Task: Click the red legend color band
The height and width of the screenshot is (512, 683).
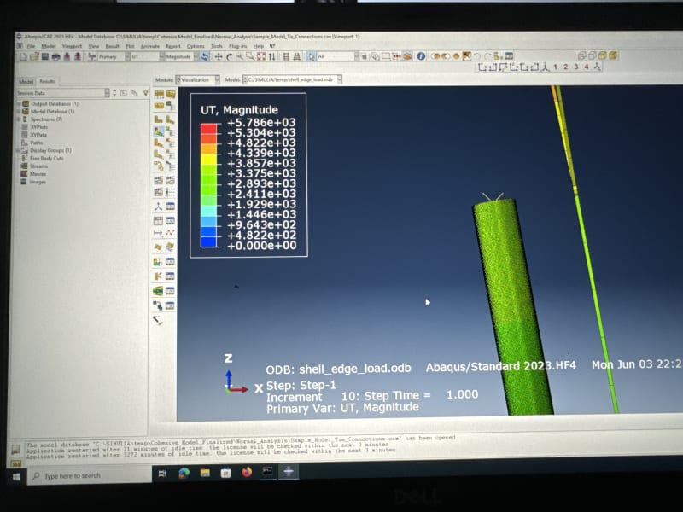Action: (208, 129)
